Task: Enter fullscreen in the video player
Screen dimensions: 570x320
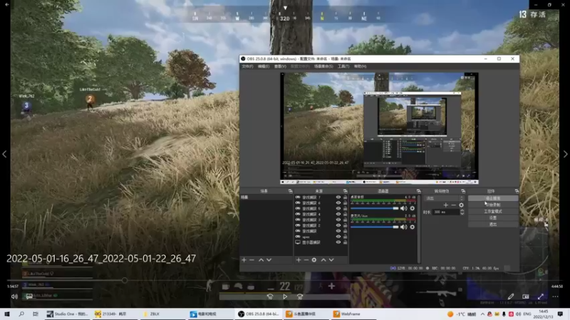Action: click(541, 297)
